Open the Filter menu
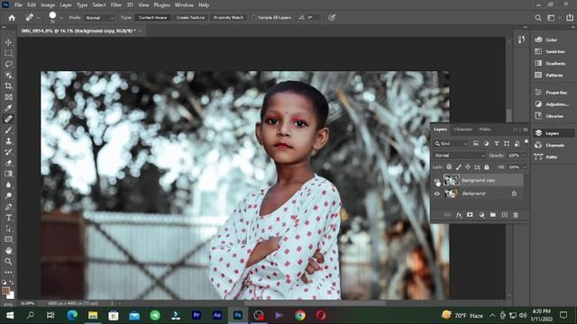Screen dimensions: 577x324 116,5
